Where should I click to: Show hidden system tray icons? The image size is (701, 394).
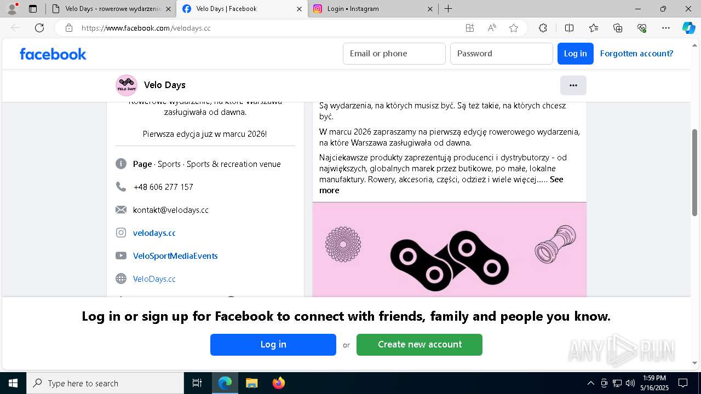point(590,383)
